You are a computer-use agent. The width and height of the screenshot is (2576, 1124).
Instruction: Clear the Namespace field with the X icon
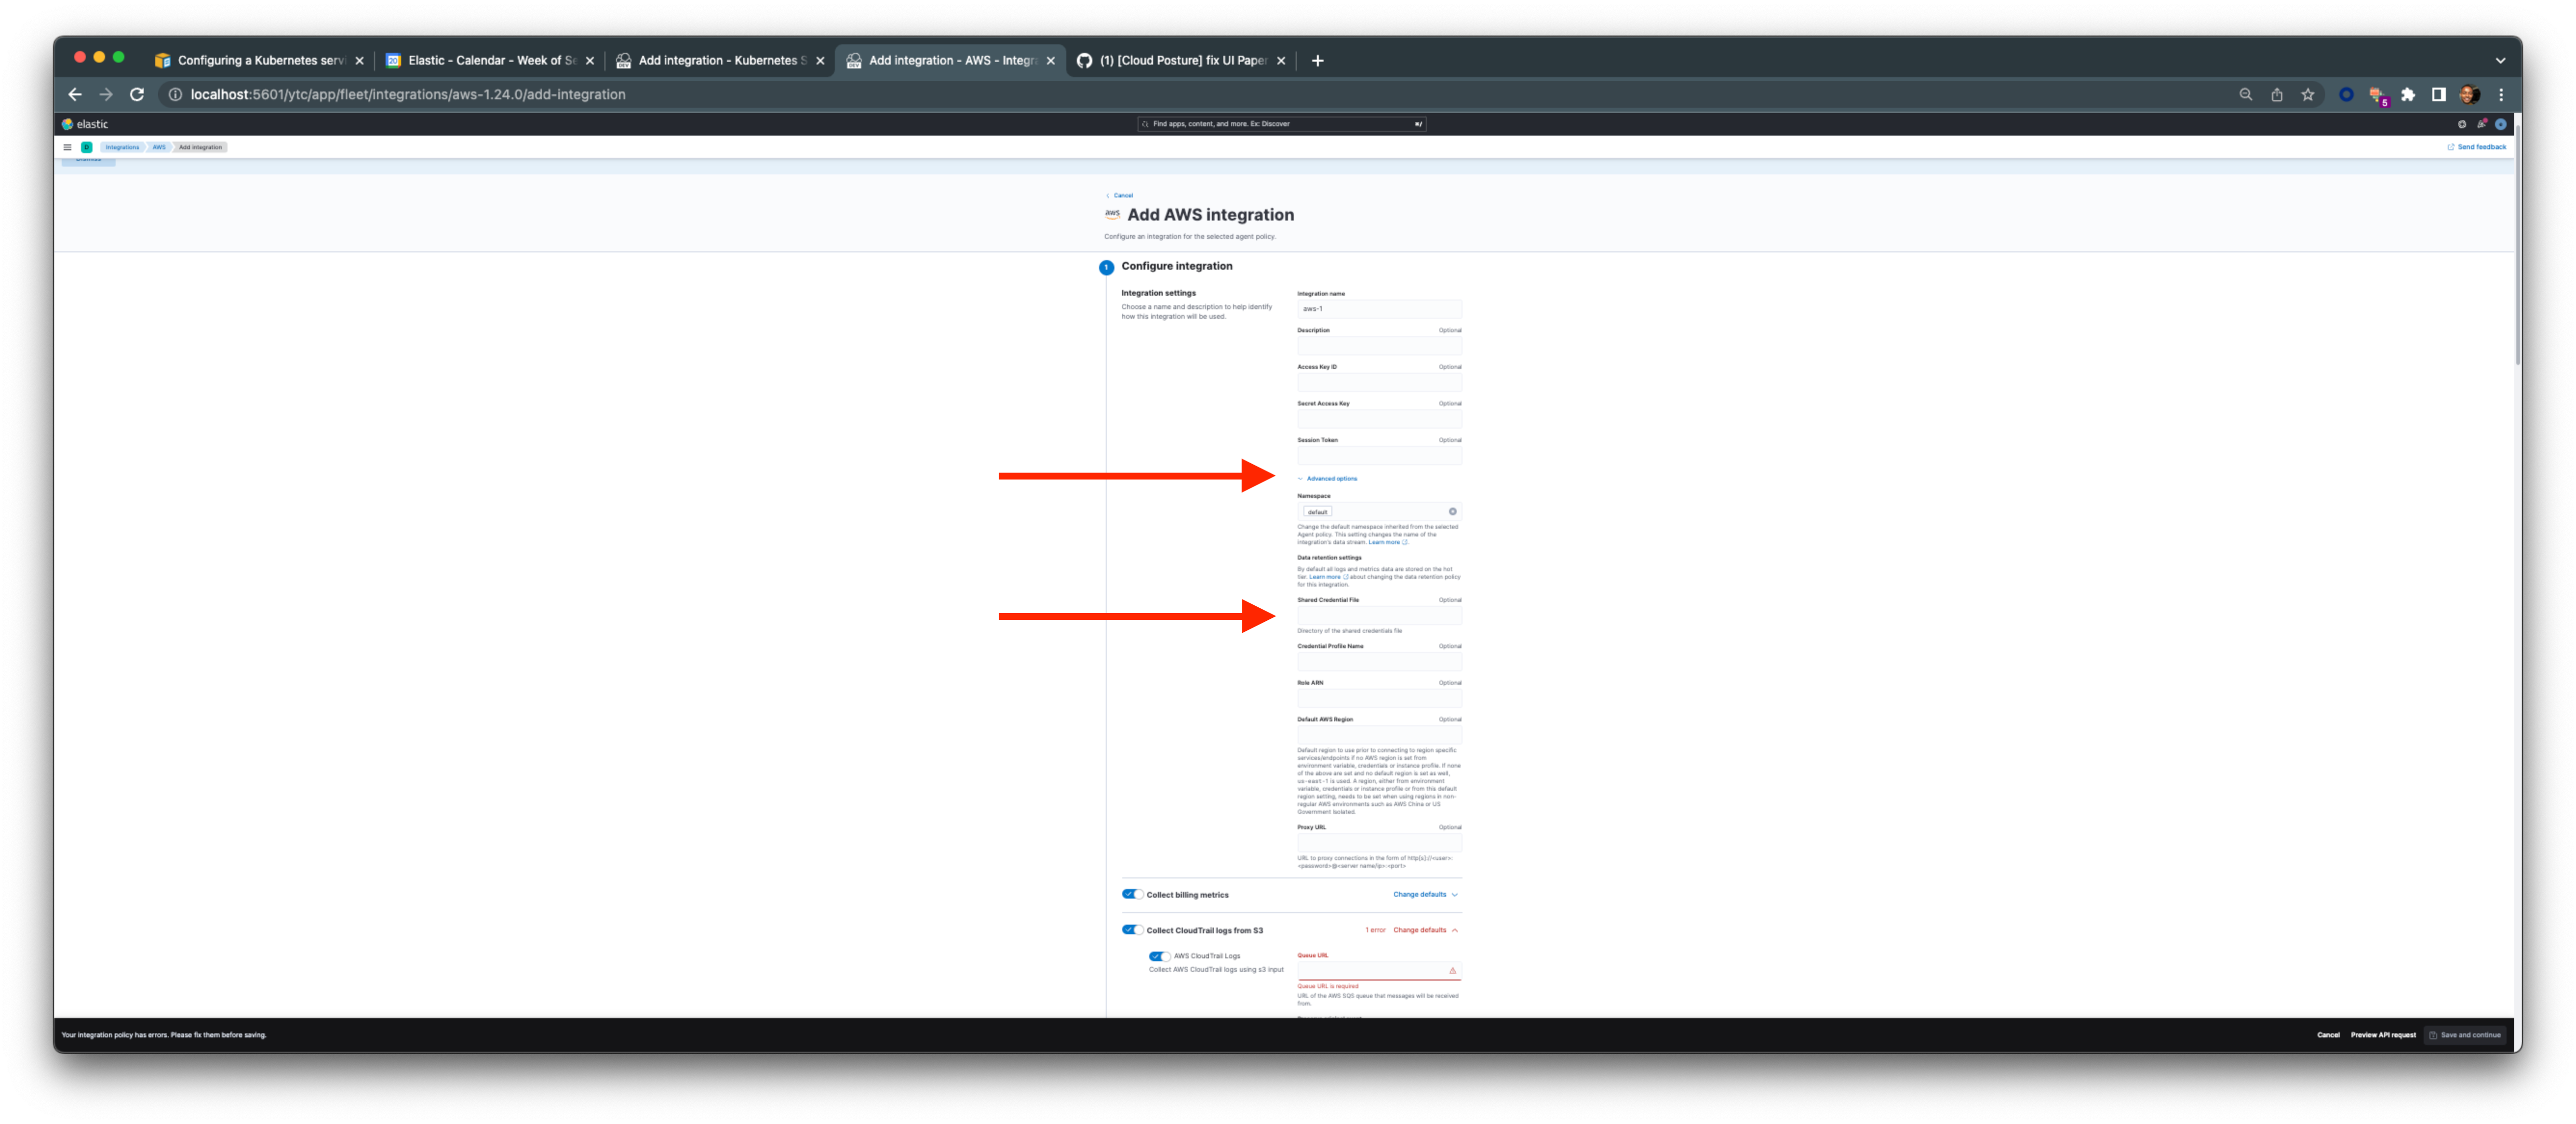(x=1453, y=511)
